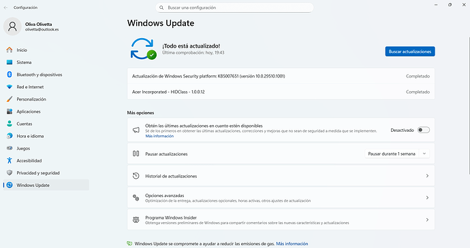This screenshot has height=248, width=470.
Task: Click the pause icon beside Pausar actualizaciones
Action: coord(136,154)
